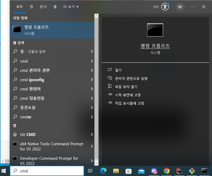Screen dimensions: 212x176
Task: Open File Explorer from the taskbar
Action: (x=116, y=171)
